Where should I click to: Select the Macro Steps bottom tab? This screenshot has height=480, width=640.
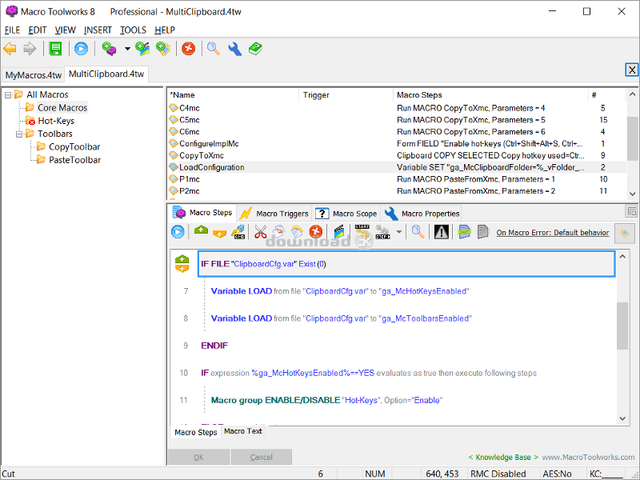[195, 432]
